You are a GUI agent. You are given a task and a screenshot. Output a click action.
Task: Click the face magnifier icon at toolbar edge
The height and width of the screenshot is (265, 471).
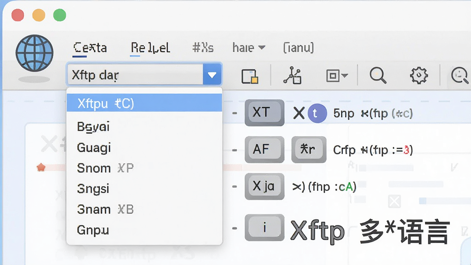pyautogui.click(x=460, y=75)
